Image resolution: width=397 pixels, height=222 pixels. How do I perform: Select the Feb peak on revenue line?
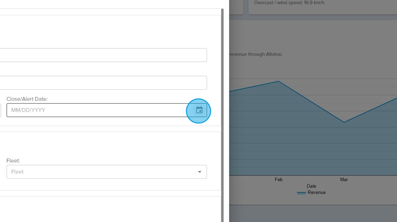pos(279,81)
